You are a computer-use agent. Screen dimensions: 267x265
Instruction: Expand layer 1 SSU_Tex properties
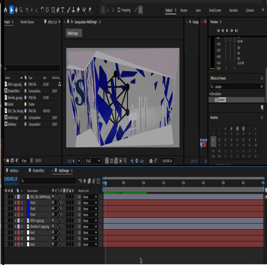tap(15, 197)
